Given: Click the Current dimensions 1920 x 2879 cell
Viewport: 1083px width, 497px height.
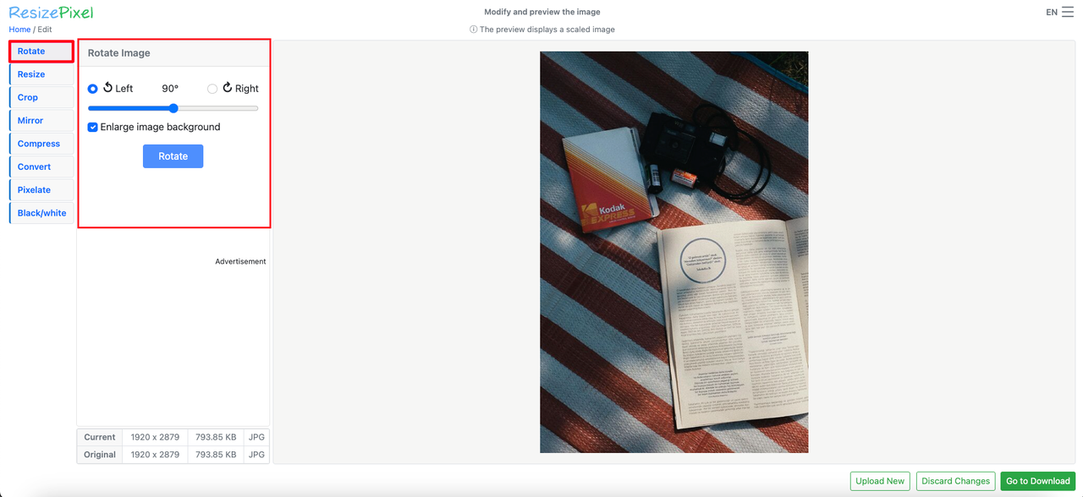Looking at the screenshot, I should 155,437.
